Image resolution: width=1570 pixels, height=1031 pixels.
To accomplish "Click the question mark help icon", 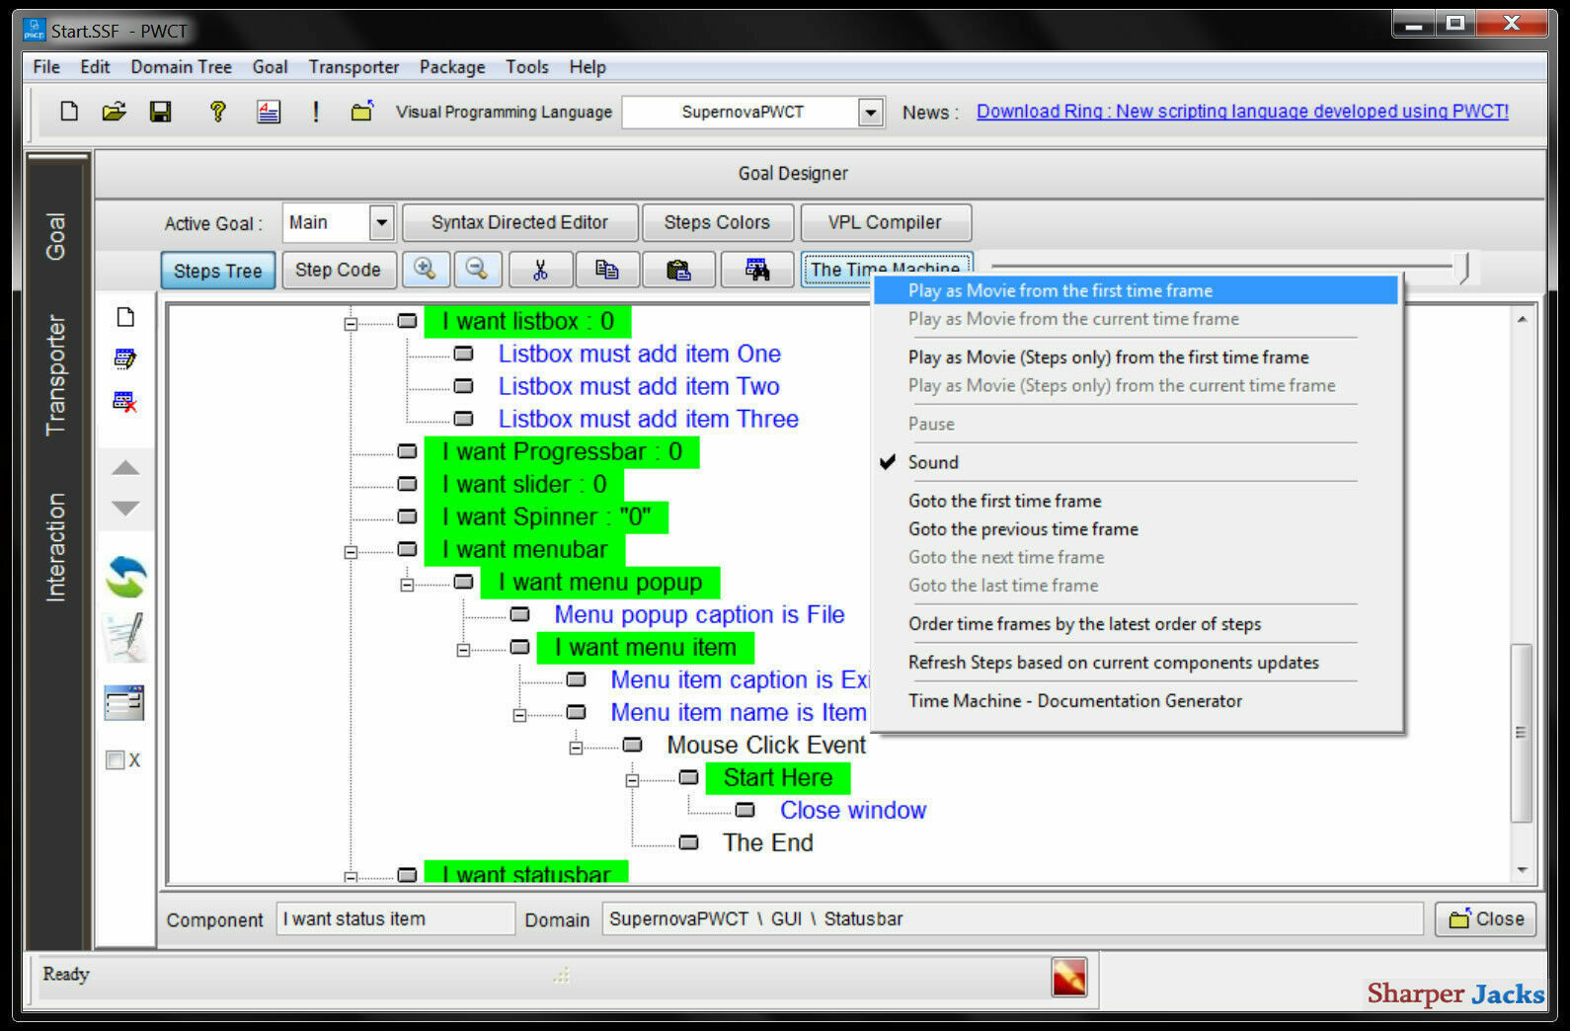I will pyautogui.click(x=217, y=112).
